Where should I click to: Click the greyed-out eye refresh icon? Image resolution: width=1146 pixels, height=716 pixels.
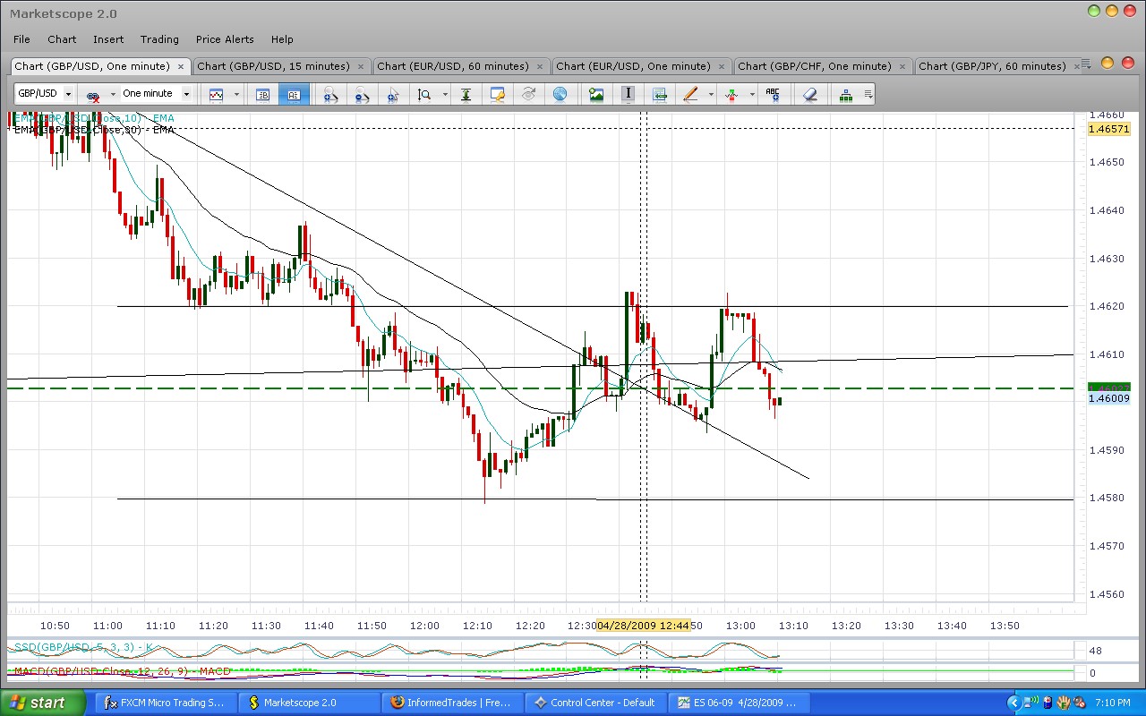tap(528, 94)
